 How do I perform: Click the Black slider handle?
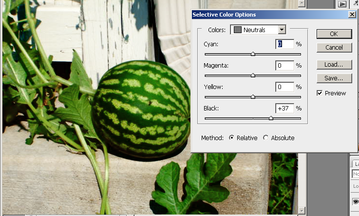click(x=271, y=118)
